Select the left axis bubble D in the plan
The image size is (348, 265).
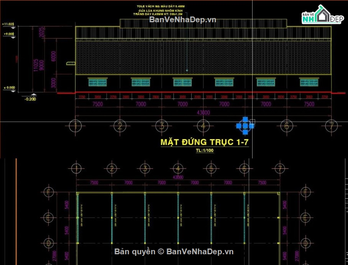[x=49, y=243]
